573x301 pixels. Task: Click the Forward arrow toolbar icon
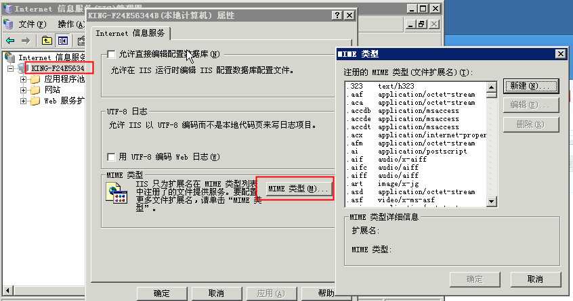pyautogui.click(x=25, y=41)
